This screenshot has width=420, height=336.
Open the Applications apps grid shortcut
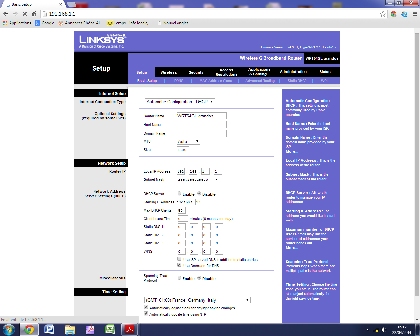pos(17,23)
